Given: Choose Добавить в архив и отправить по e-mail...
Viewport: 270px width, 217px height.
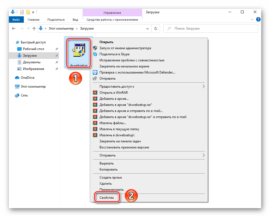Looking at the screenshot, I should pyautogui.click(x=149, y=111).
